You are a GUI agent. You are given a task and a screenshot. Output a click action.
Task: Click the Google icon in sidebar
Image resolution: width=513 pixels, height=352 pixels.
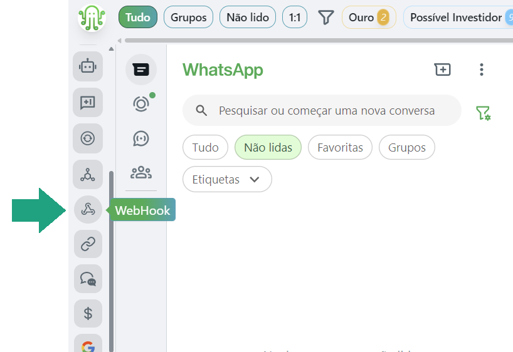88,345
